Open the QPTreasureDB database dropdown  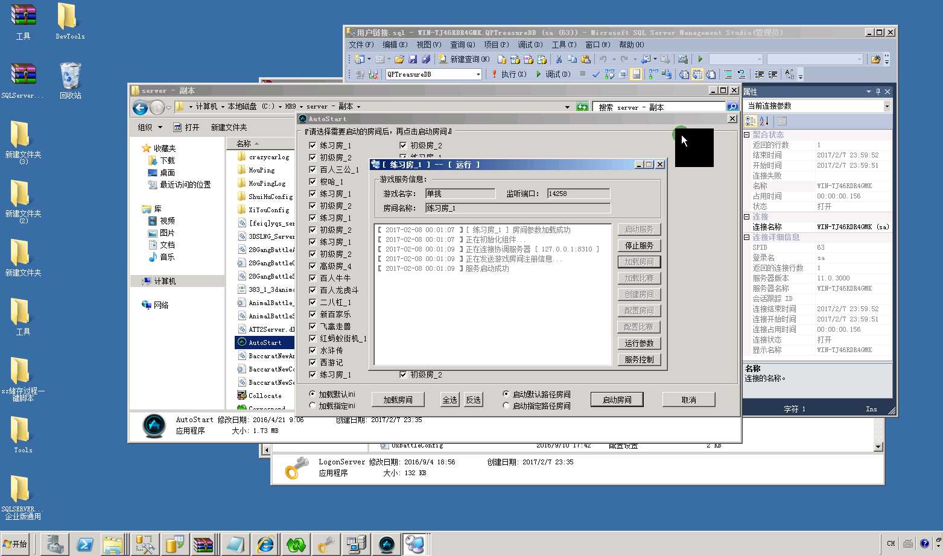(x=478, y=74)
